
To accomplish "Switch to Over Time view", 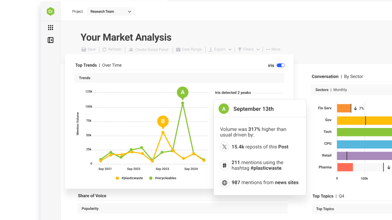I will 112,65.
